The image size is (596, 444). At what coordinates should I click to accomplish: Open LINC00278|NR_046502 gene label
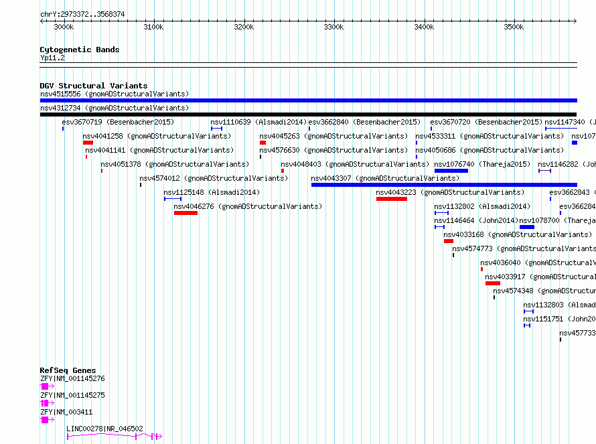(105, 429)
